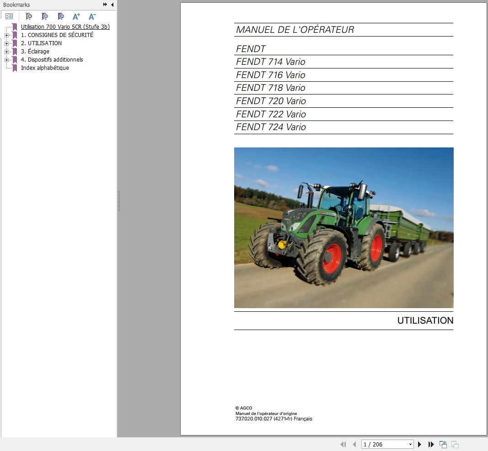Viewport: 488px width, 451px height.
Task: Click the FENDT 720 Vario line
Action: point(271,101)
